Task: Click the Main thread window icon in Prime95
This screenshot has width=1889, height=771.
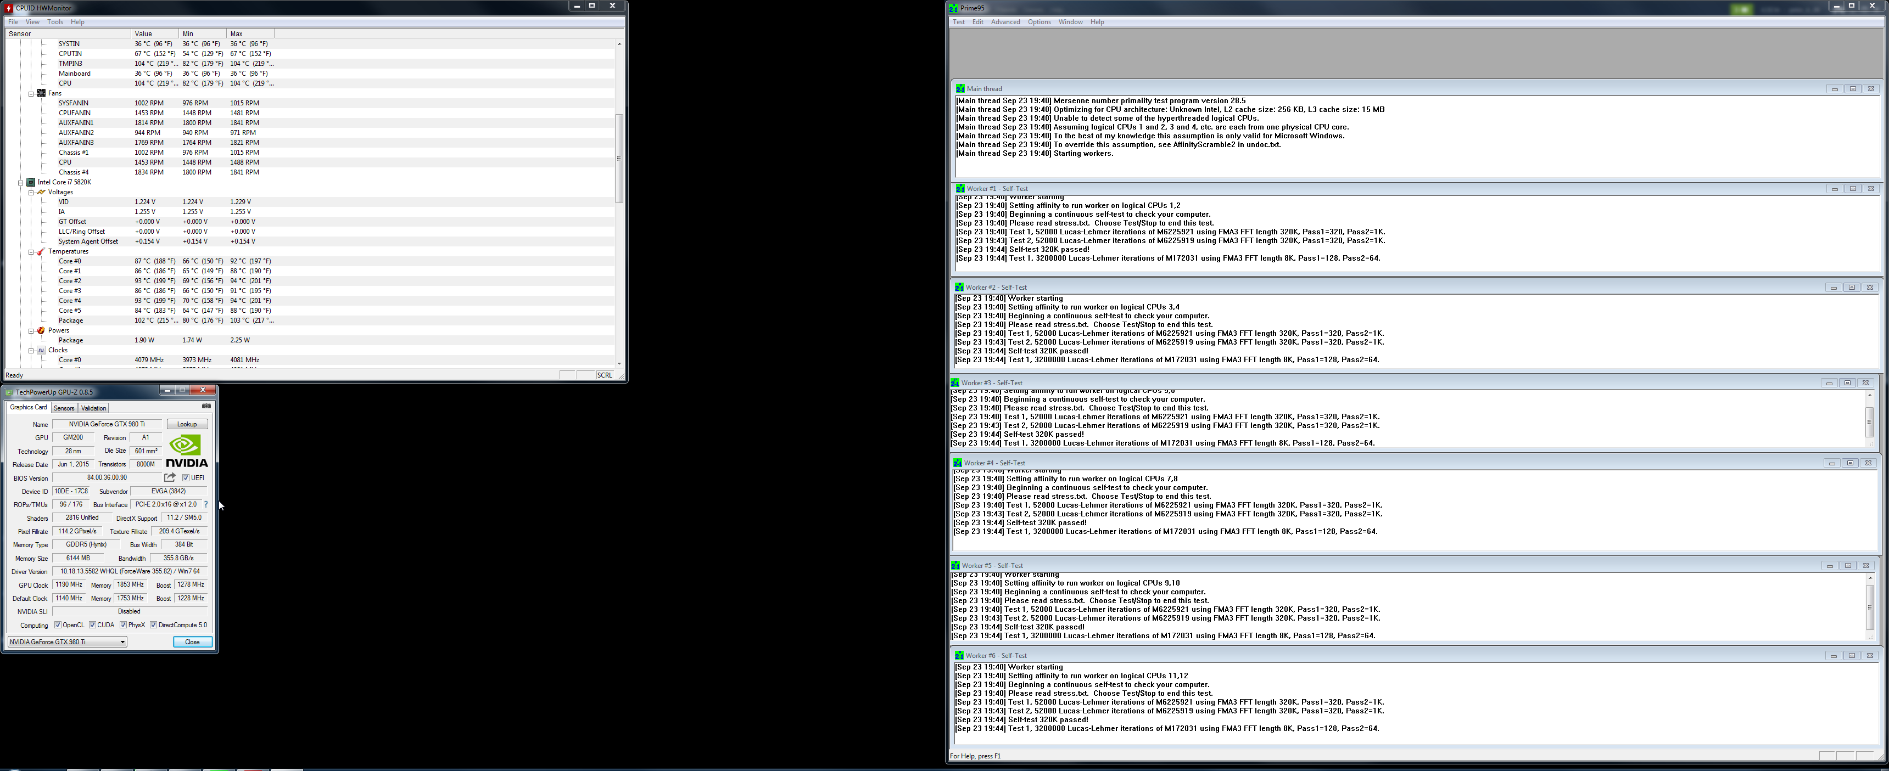Action: [x=960, y=89]
